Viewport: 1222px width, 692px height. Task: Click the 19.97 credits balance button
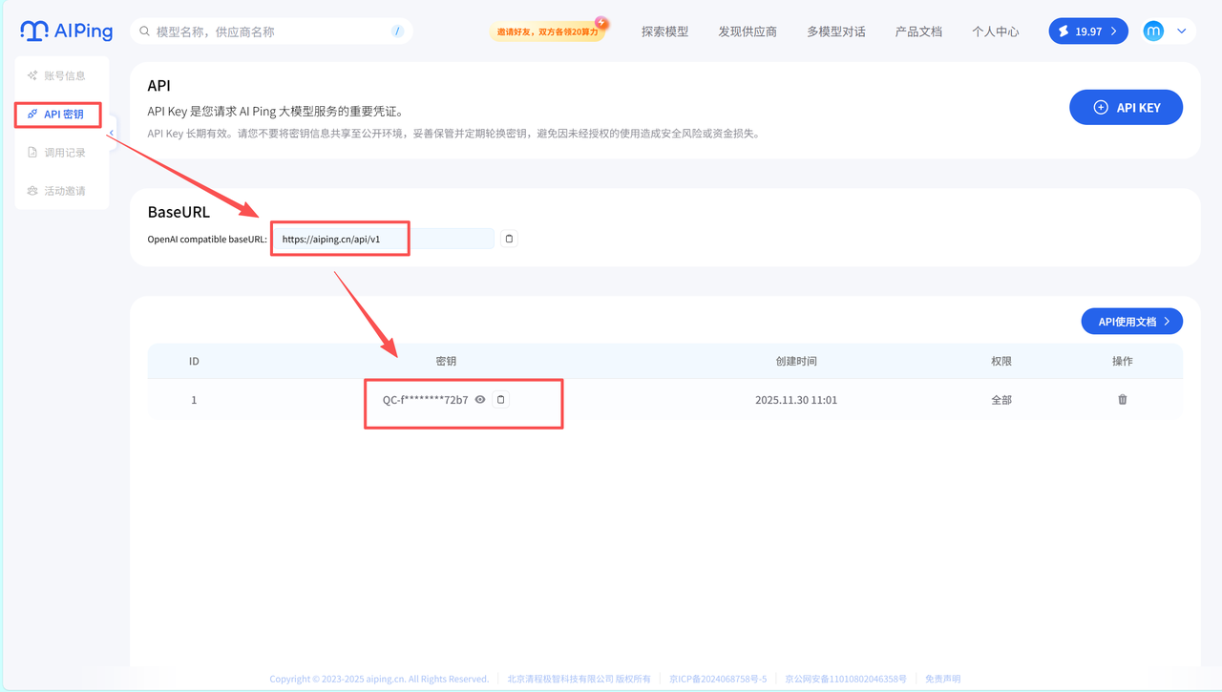point(1088,31)
